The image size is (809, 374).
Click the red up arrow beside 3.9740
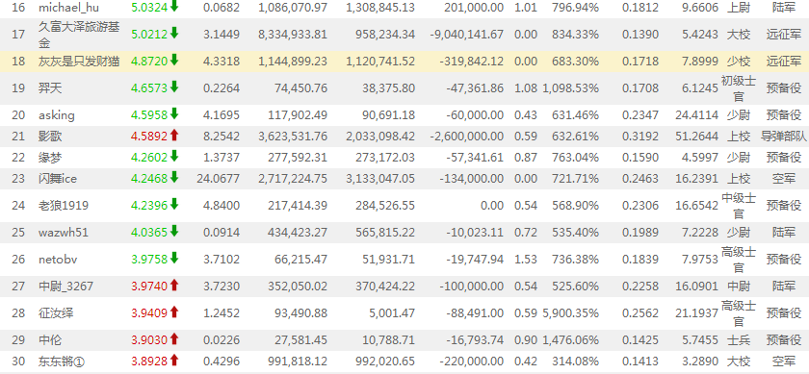(174, 285)
